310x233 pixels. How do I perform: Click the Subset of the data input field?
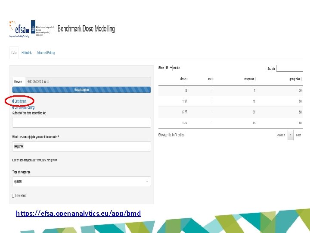(81, 123)
